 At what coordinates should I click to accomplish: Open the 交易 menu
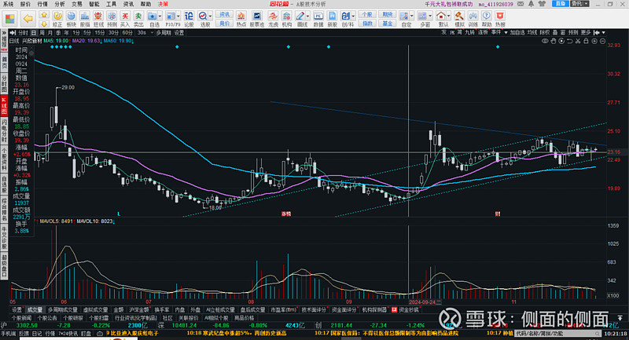click(77, 4)
